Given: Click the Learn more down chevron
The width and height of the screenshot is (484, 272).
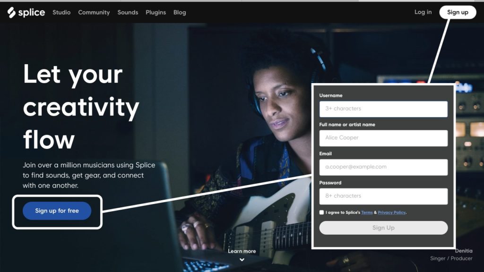Looking at the screenshot, I should (x=242, y=260).
